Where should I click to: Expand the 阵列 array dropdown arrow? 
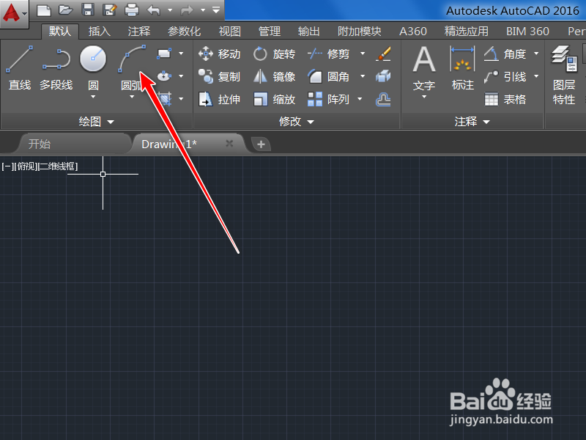click(x=360, y=99)
